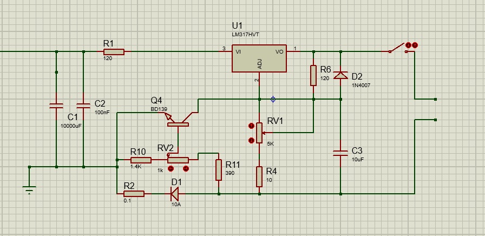Click resistor R6 next to D2
The width and height of the screenshot is (485, 236).
click(x=313, y=75)
